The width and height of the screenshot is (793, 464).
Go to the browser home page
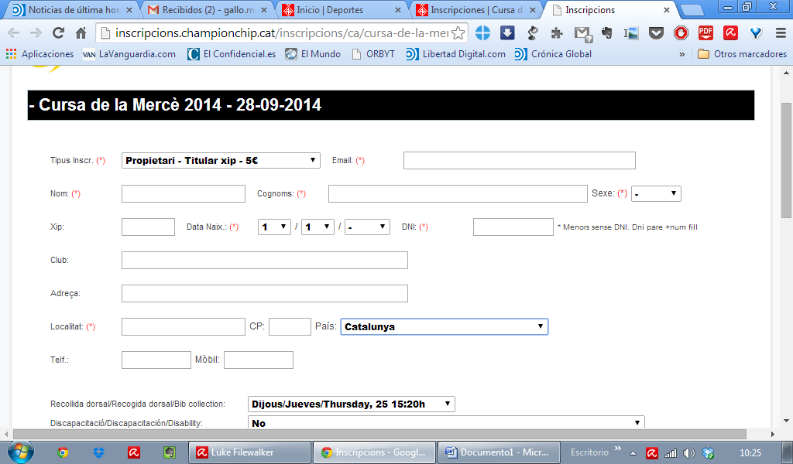coord(81,33)
